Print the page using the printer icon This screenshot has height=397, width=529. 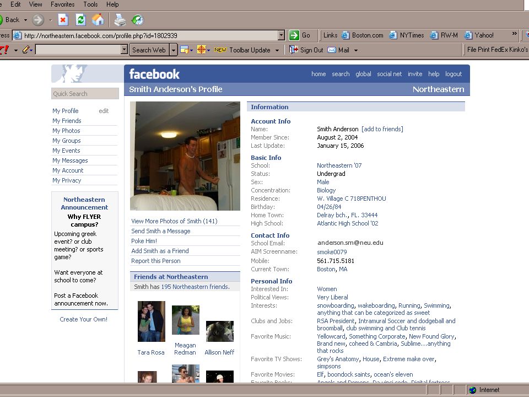pyautogui.click(x=120, y=20)
